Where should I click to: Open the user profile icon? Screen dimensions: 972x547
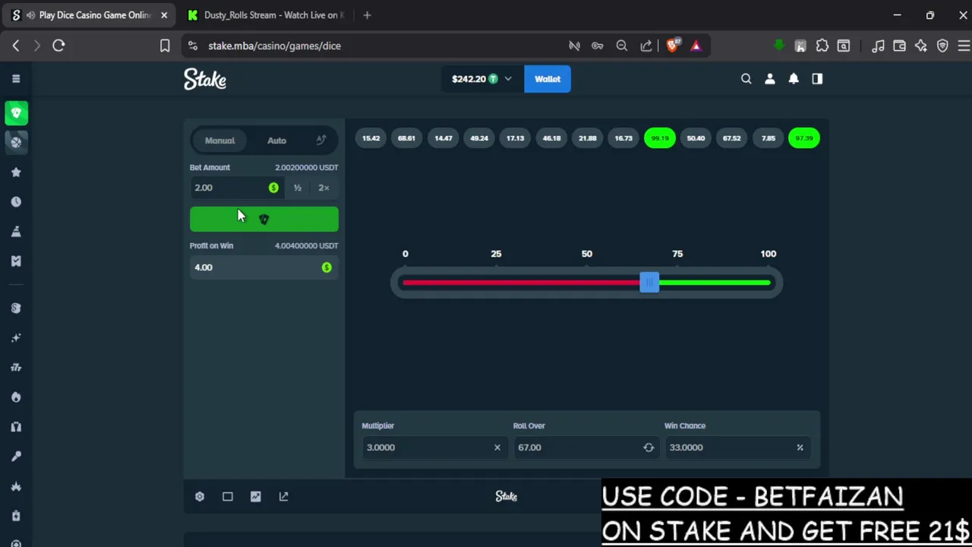click(769, 79)
